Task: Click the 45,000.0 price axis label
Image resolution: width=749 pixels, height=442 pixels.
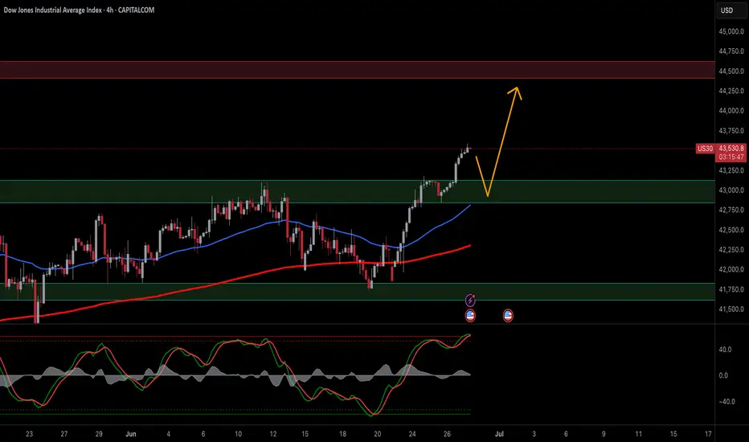Action: 731,31
